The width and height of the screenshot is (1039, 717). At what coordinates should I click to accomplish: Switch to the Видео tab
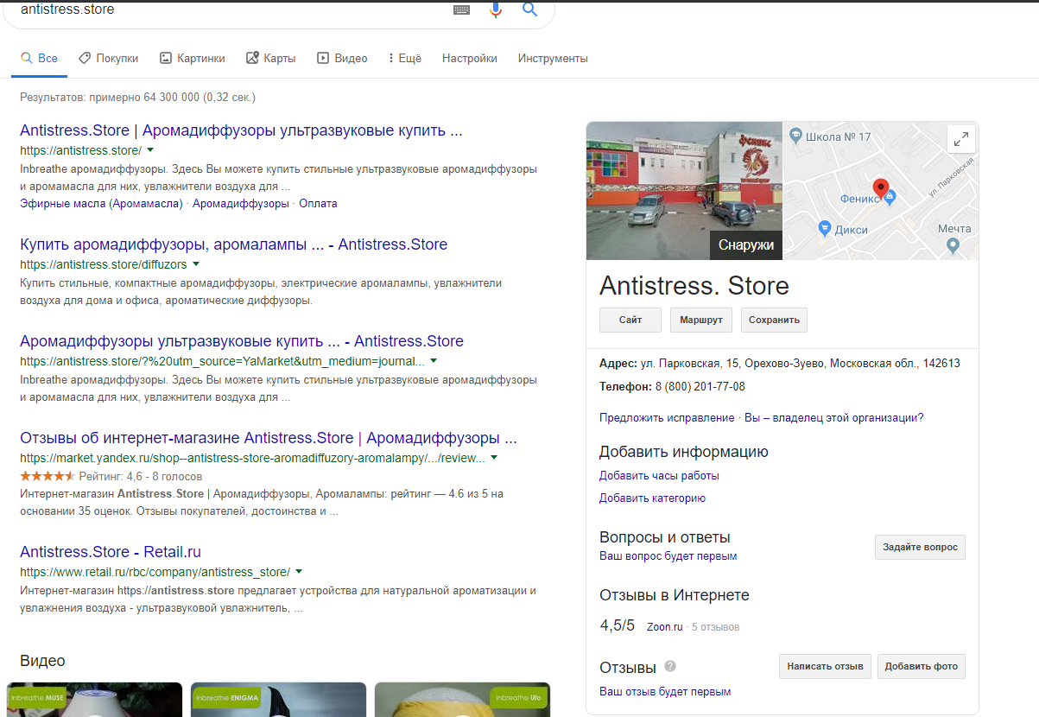click(x=342, y=58)
